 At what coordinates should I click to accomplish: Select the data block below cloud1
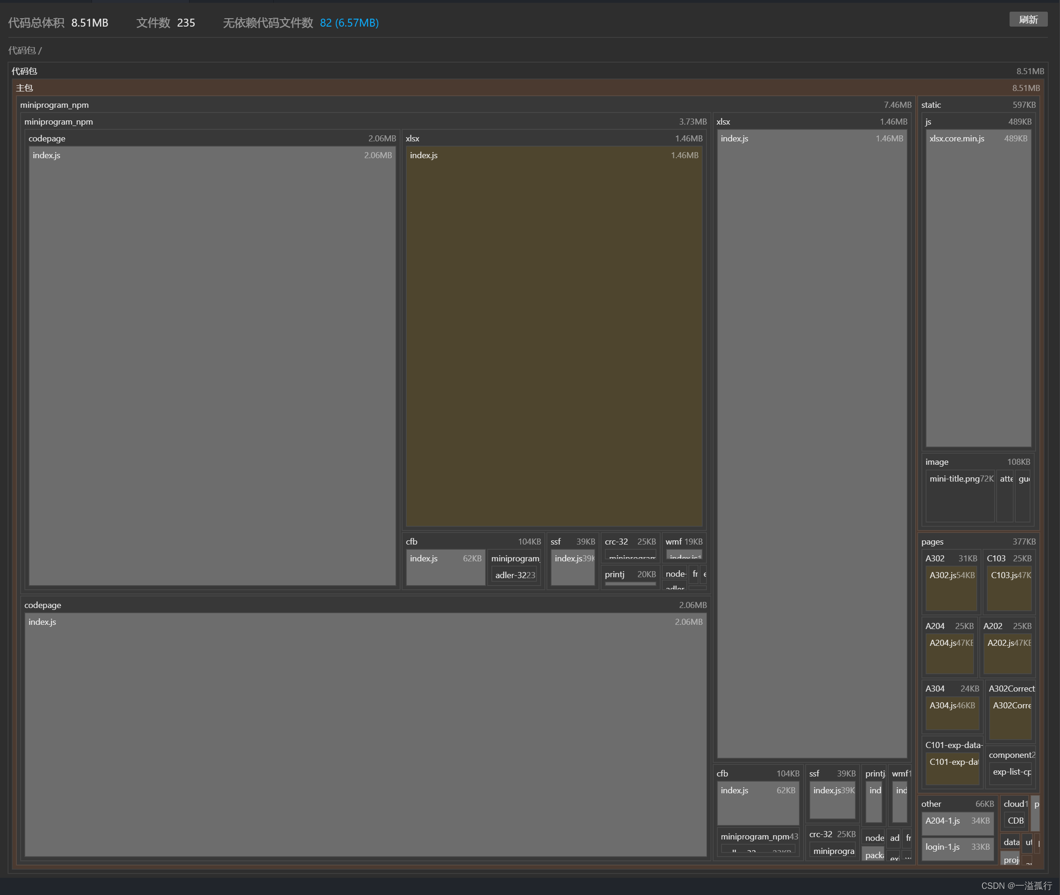pyautogui.click(x=1011, y=842)
